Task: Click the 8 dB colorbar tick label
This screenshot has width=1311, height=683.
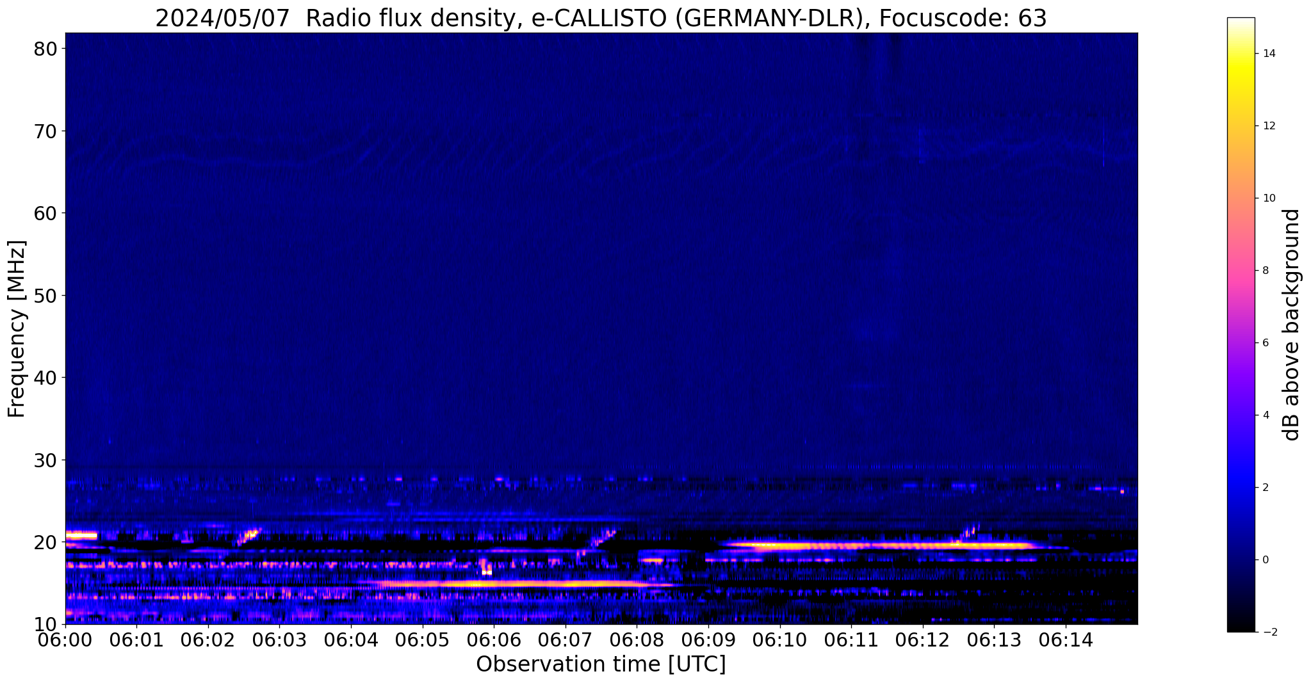Action: tap(1265, 271)
